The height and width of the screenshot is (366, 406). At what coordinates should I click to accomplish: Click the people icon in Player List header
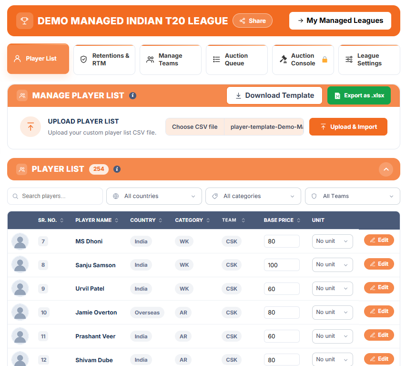tap(22, 169)
